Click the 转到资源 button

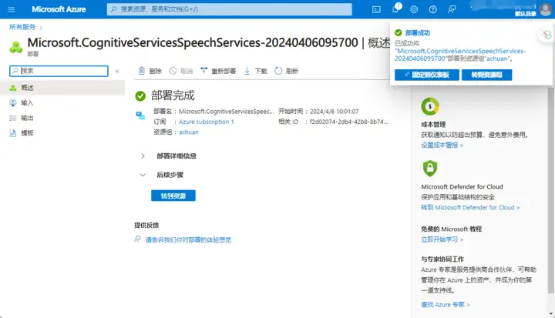click(173, 196)
